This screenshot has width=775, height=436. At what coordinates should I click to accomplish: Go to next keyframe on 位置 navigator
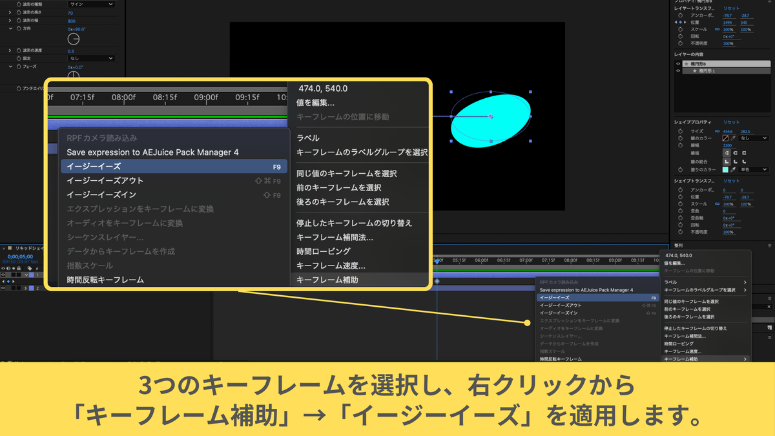[685, 23]
